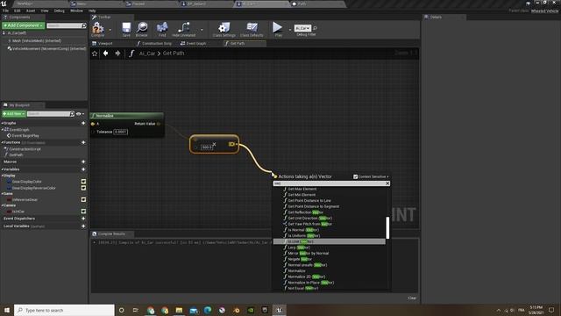This screenshot has height=316, width=561.
Task: Click the AI_Car breadcrumb link
Action: pos(147,54)
